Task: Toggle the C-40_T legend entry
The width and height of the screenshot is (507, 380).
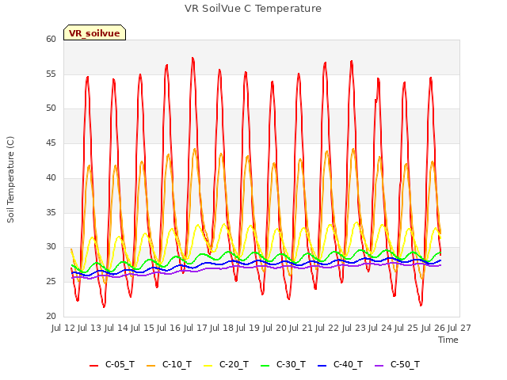Action: coord(340,364)
